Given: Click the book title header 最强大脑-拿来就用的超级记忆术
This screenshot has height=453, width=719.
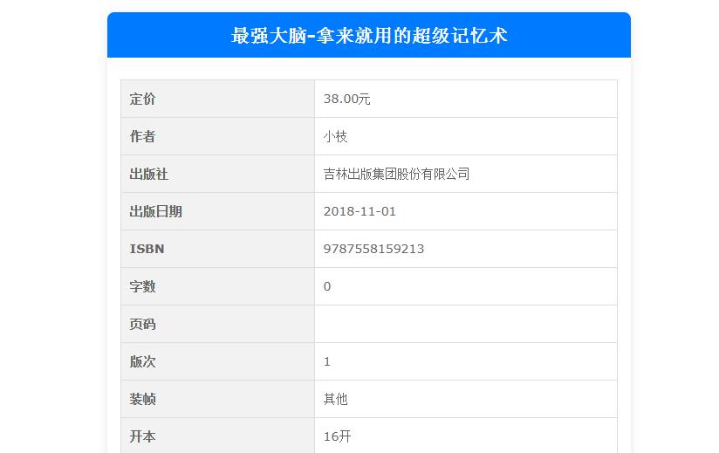Looking at the screenshot, I should coord(368,36).
